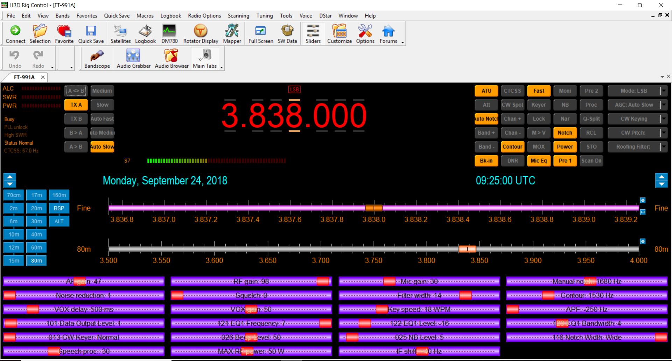
Task: Open the Radio Options menu
Action: pyautogui.click(x=204, y=16)
